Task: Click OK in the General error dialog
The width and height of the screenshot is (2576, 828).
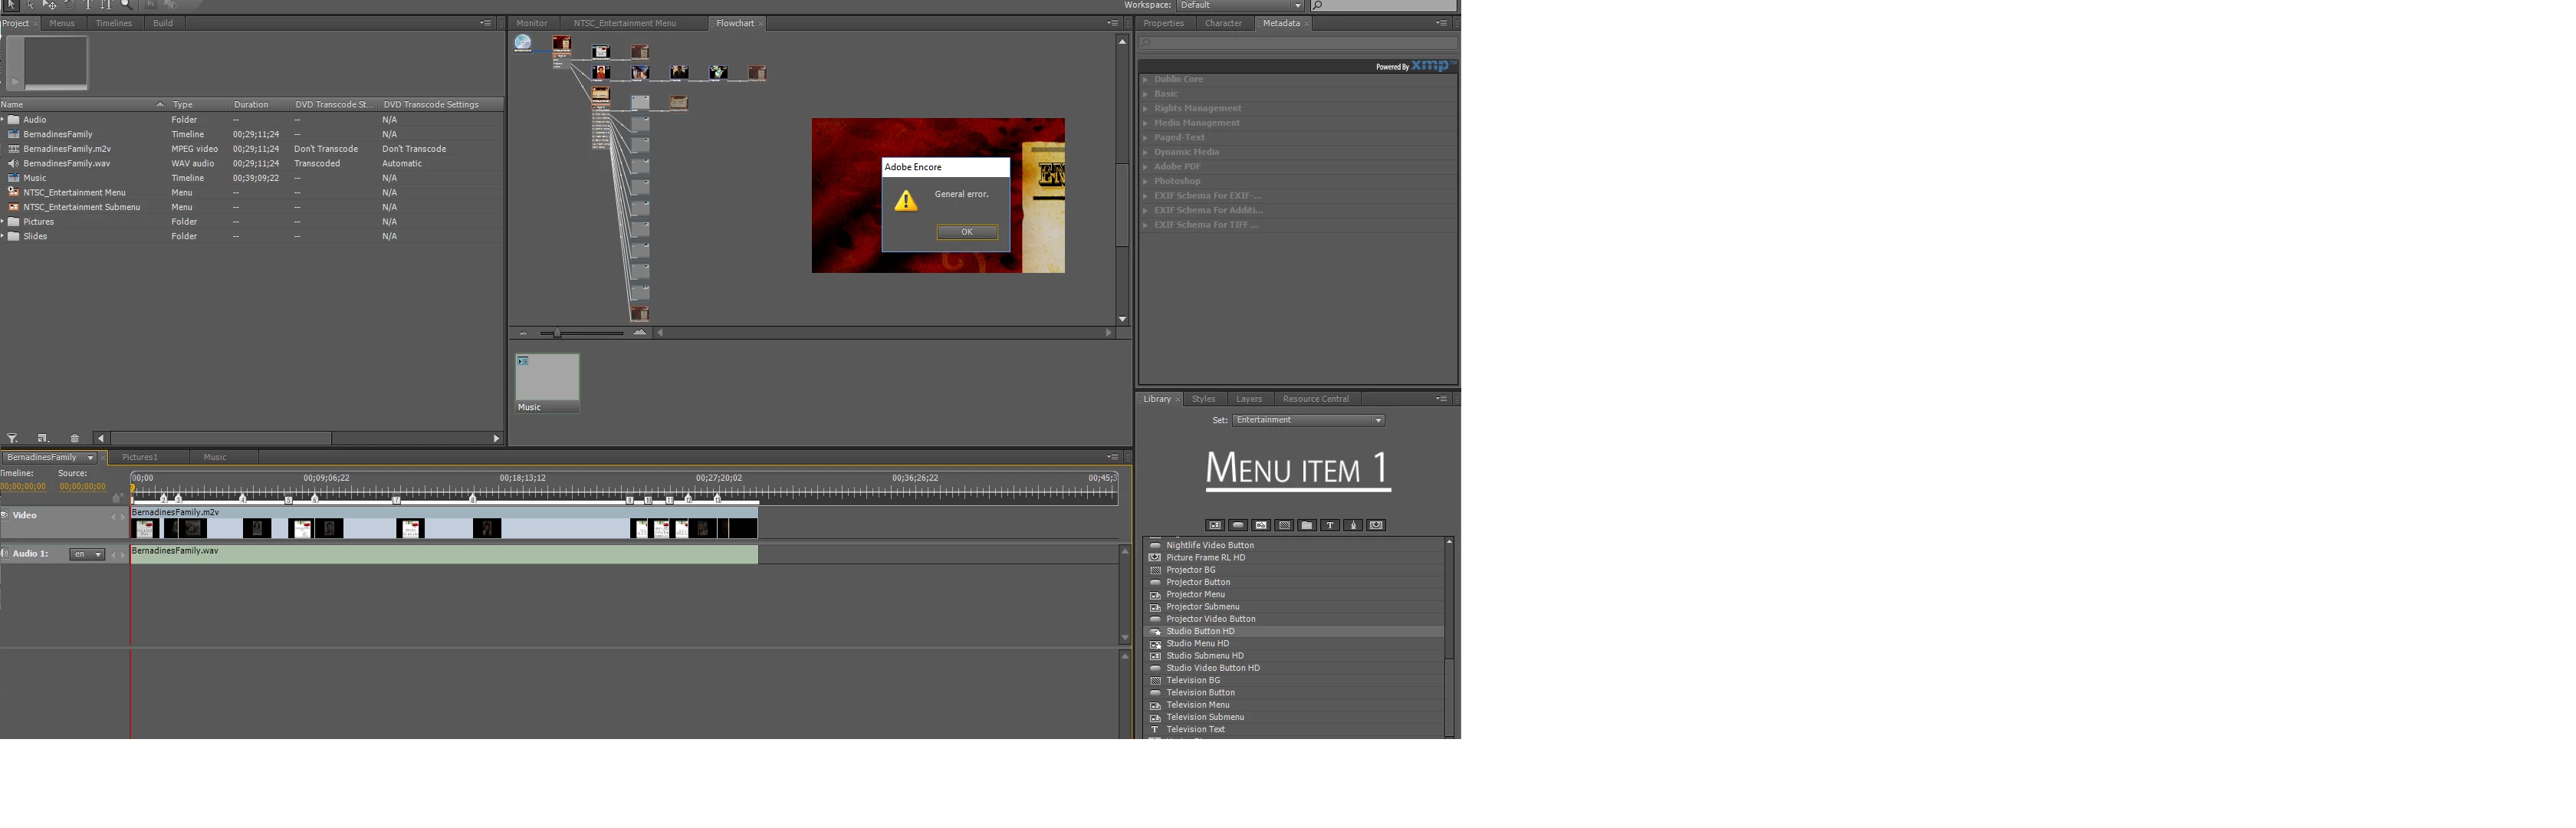Action: (966, 232)
